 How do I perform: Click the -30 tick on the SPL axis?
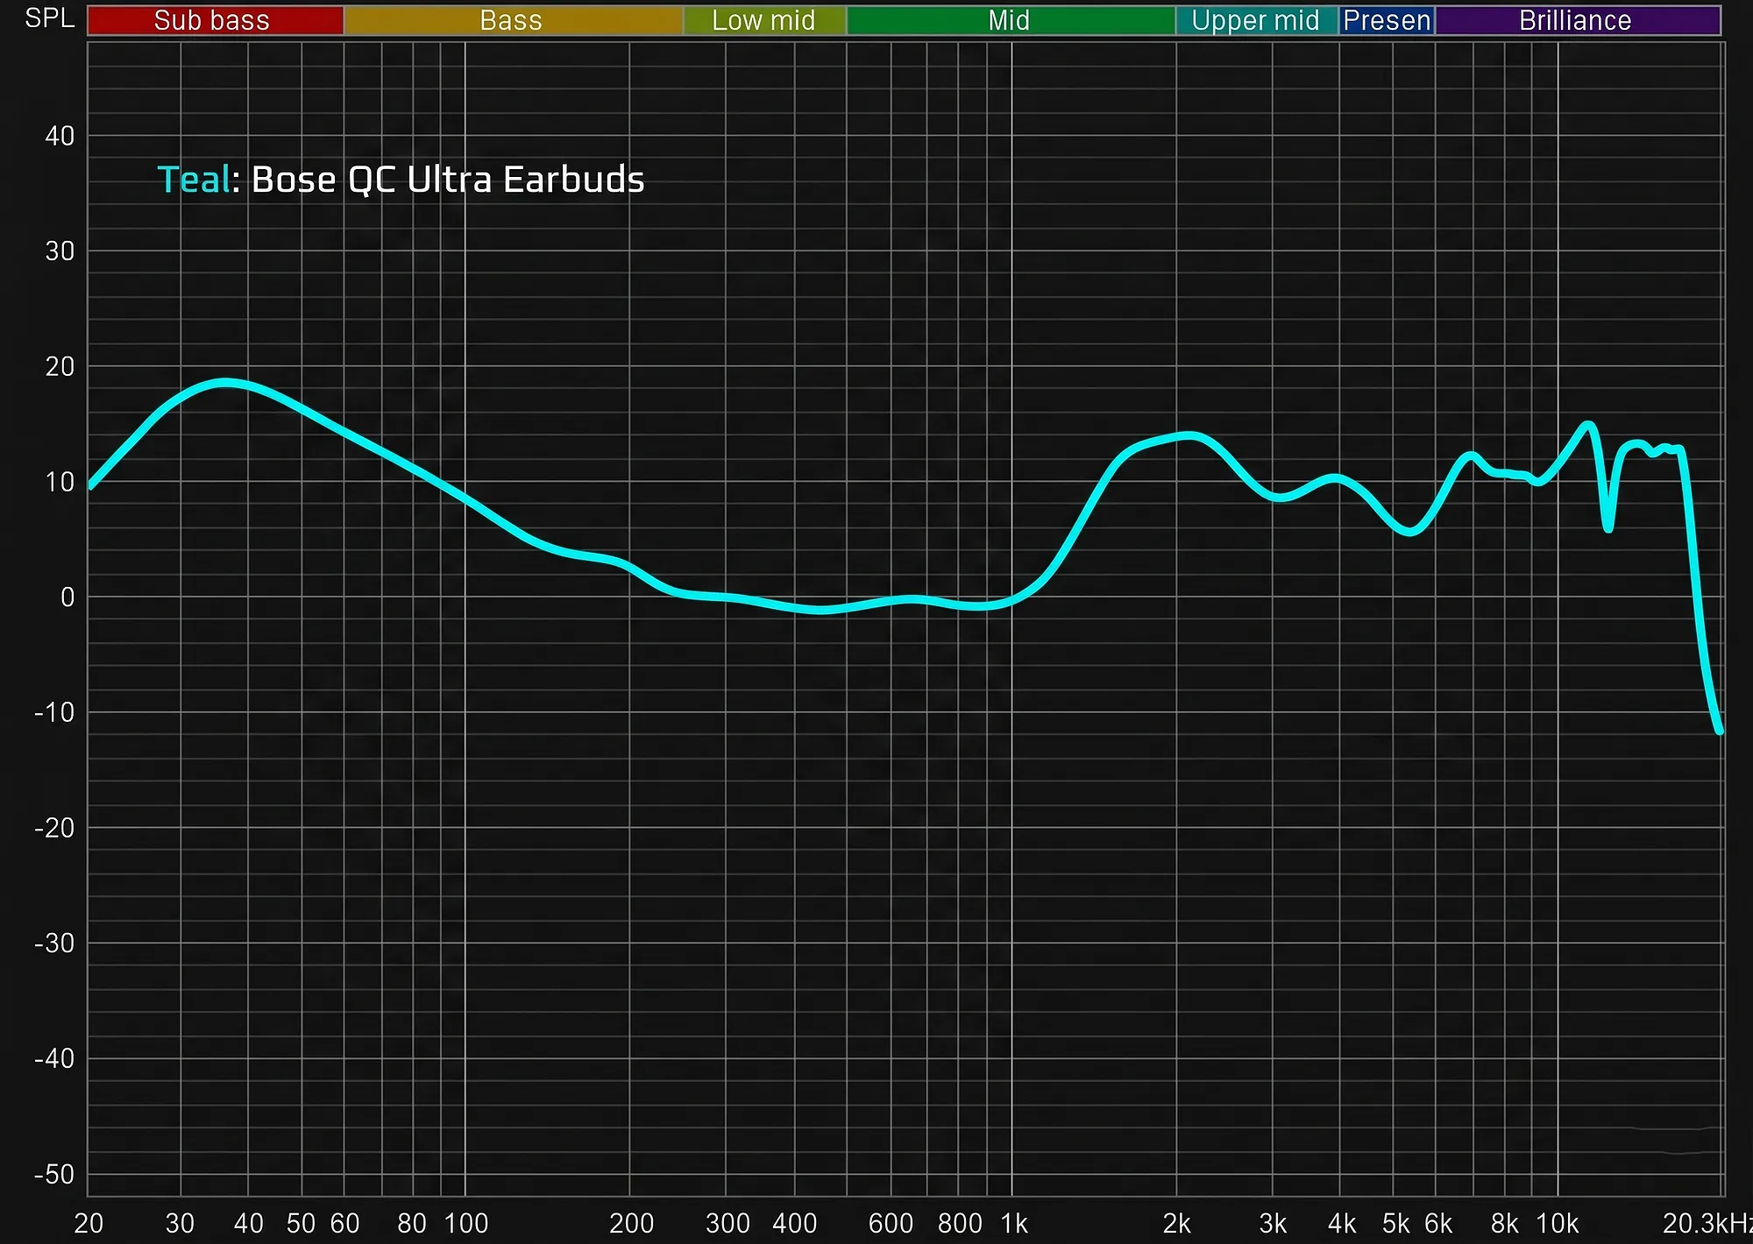point(54,944)
